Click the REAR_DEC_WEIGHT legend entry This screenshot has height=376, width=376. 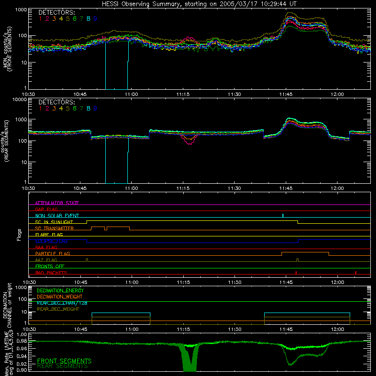tap(58, 309)
